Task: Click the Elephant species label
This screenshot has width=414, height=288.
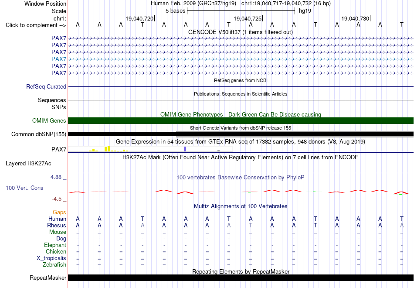Action: (x=55, y=245)
